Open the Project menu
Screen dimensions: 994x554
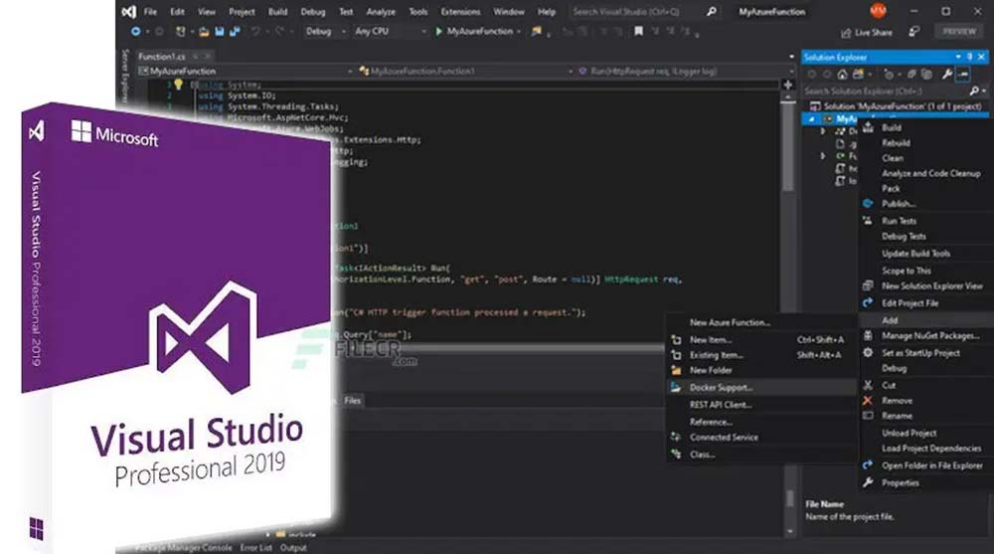242,11
